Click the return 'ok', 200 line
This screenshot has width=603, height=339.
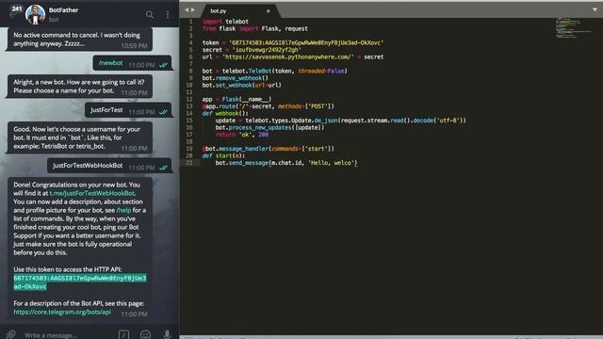tap(242, 135)
